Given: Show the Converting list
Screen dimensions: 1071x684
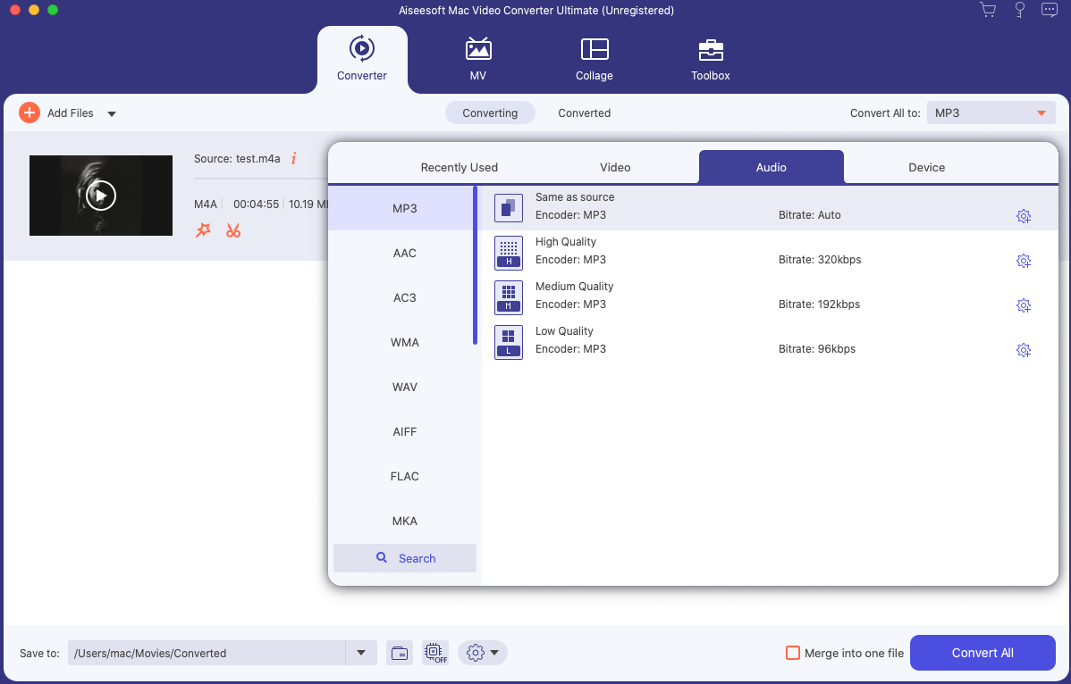Looking at the screenshot, I should [491, 113].
